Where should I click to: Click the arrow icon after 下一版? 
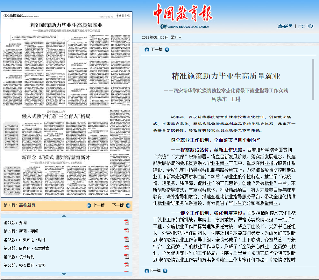128,205
